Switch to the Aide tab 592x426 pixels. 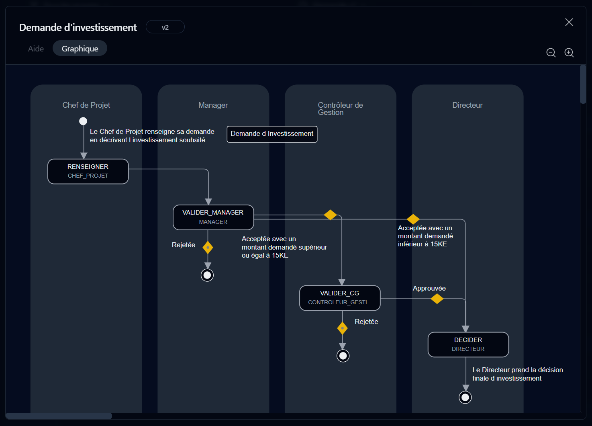coord(36,49)
